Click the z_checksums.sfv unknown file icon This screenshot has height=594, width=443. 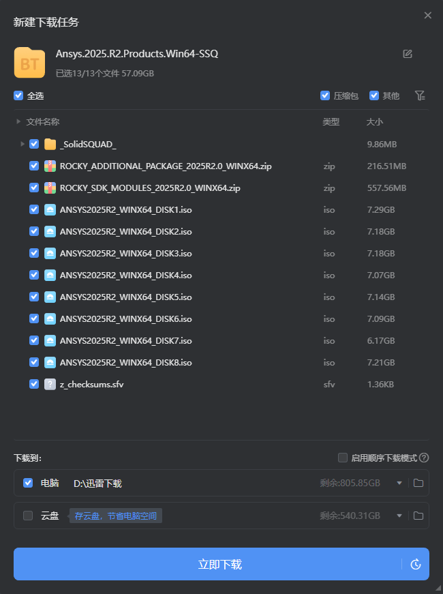click(x=50, y=384)
